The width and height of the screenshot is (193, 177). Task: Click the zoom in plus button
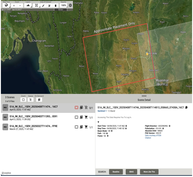point(14,5)
